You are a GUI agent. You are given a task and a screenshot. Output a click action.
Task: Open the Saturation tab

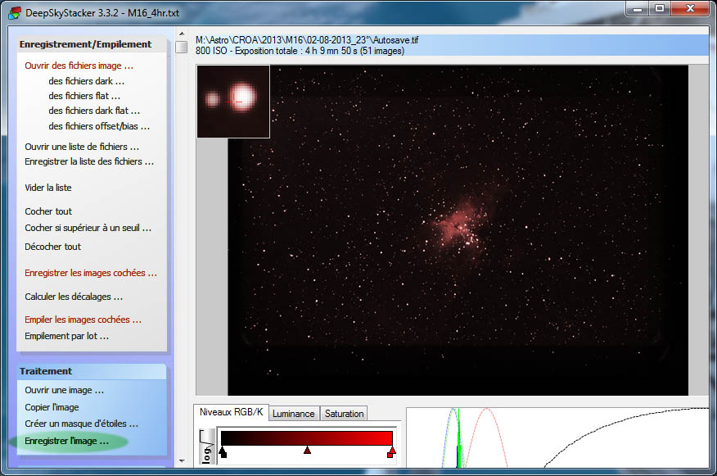pyautogui.click(x=344, y=413)
